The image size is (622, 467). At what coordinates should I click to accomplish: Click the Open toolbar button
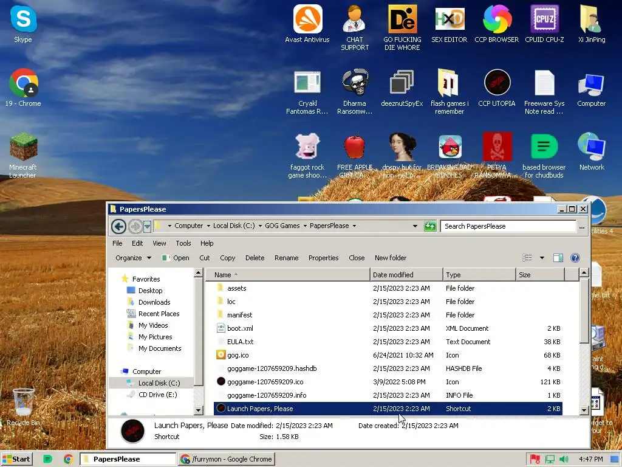click(176, 258)
